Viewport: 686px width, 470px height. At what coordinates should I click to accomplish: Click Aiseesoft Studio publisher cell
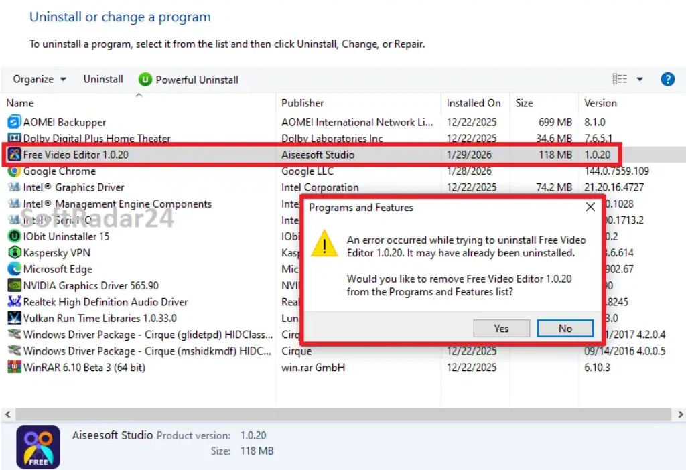coord(318,155)
